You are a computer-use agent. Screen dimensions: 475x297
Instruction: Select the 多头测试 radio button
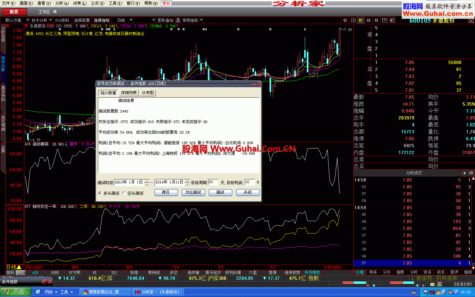[x=100, y=193]
